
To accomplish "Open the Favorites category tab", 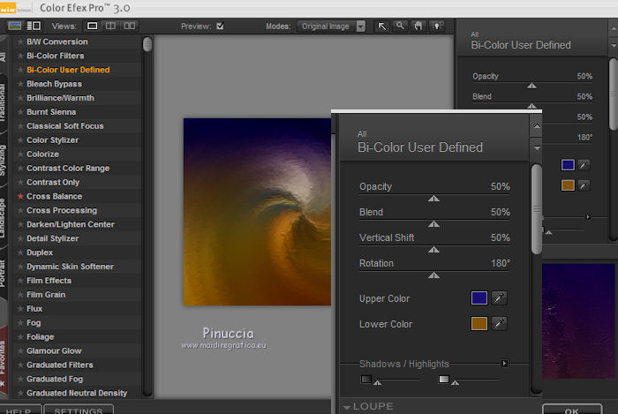I will (x=4, y=351).
